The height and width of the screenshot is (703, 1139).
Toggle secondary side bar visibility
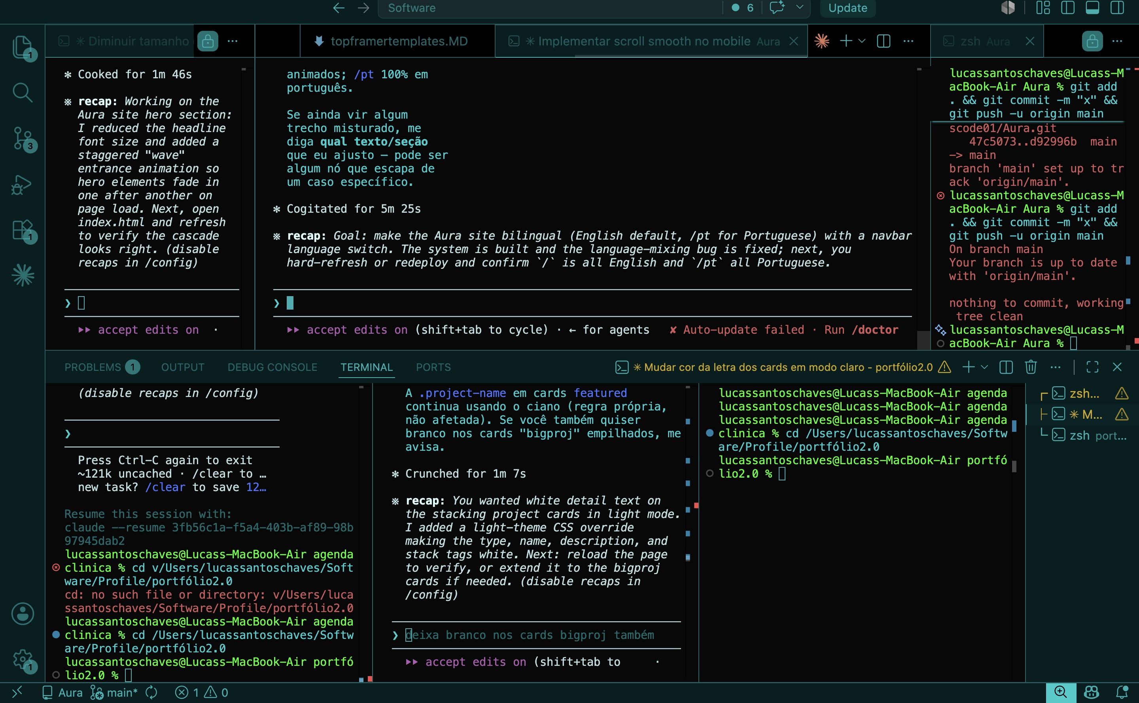(1117, 8)
